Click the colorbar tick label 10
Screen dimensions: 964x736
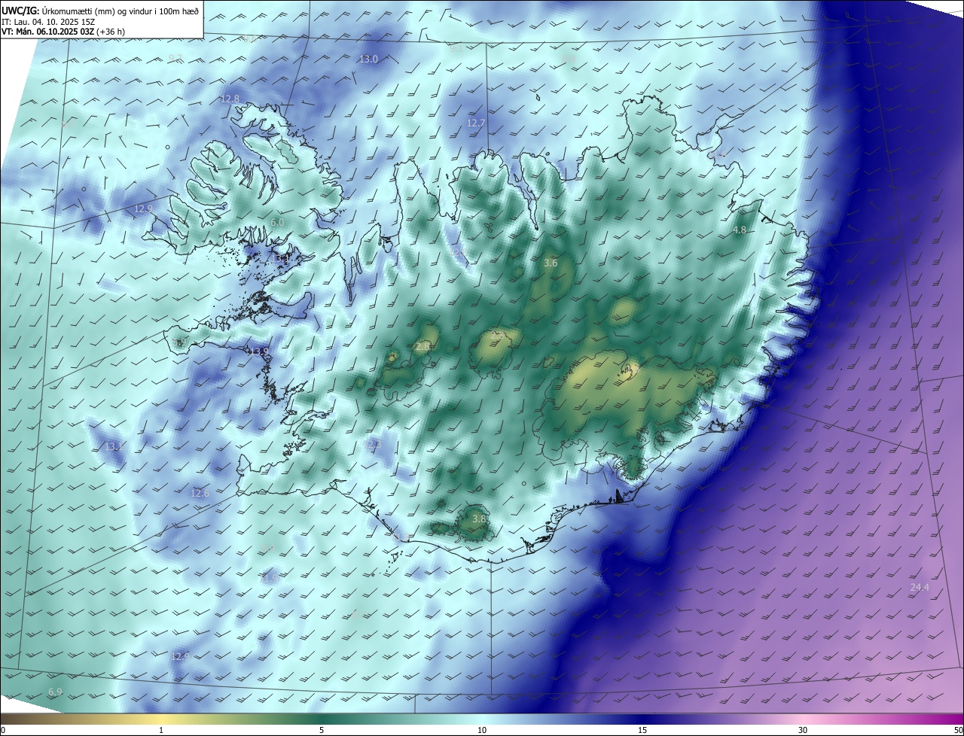pyautogui.click(x=482, y=731)
